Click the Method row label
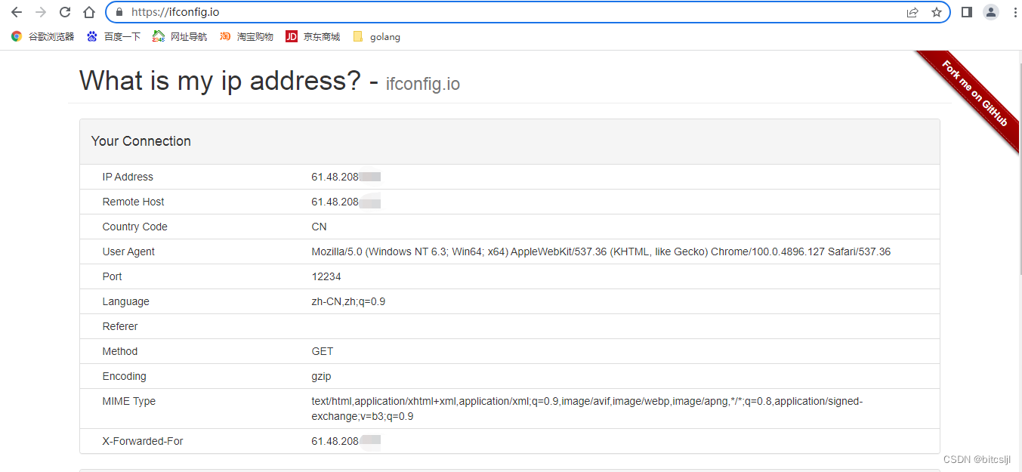This screenshot has width=1022, height=472. tap(120, 351)
